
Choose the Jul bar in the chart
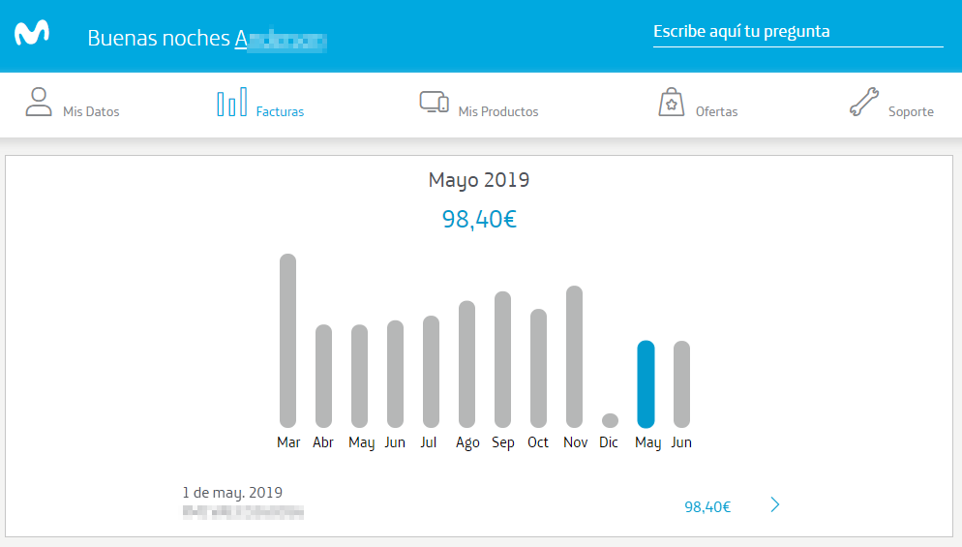click(431, 372)
